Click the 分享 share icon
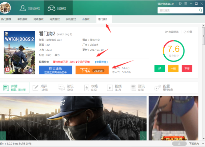Viewport: 205px width, 147px height. pos(185,32)
